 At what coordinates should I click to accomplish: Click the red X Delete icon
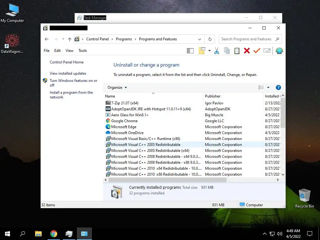click(x=247, y=51)
